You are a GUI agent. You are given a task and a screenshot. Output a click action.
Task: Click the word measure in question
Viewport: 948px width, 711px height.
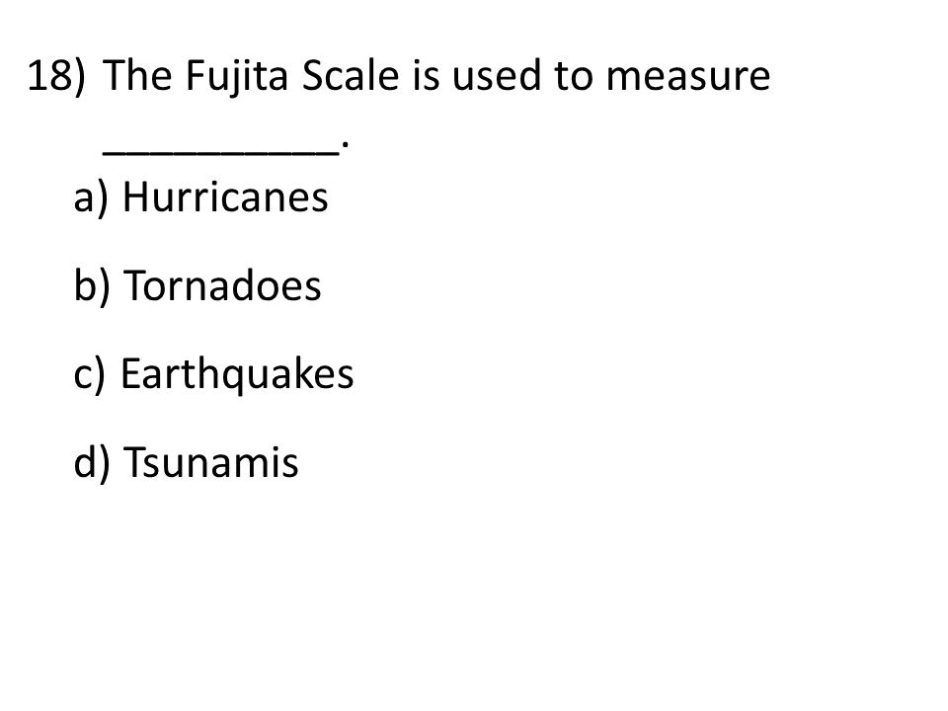click(x=688, y=77)
